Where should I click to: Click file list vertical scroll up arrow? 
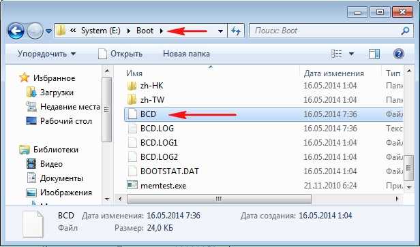pos(409,71)
